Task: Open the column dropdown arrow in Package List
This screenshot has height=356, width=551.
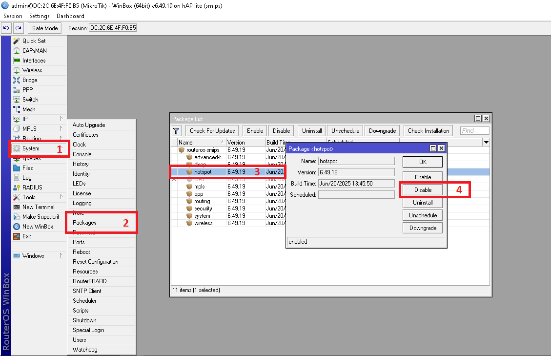Action: (486, 142)
